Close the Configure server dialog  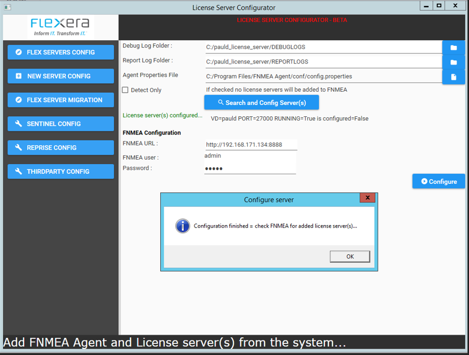367,198
